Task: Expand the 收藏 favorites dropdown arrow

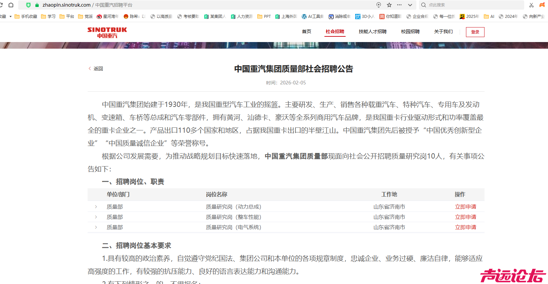Action: click(x=11, y=16)
